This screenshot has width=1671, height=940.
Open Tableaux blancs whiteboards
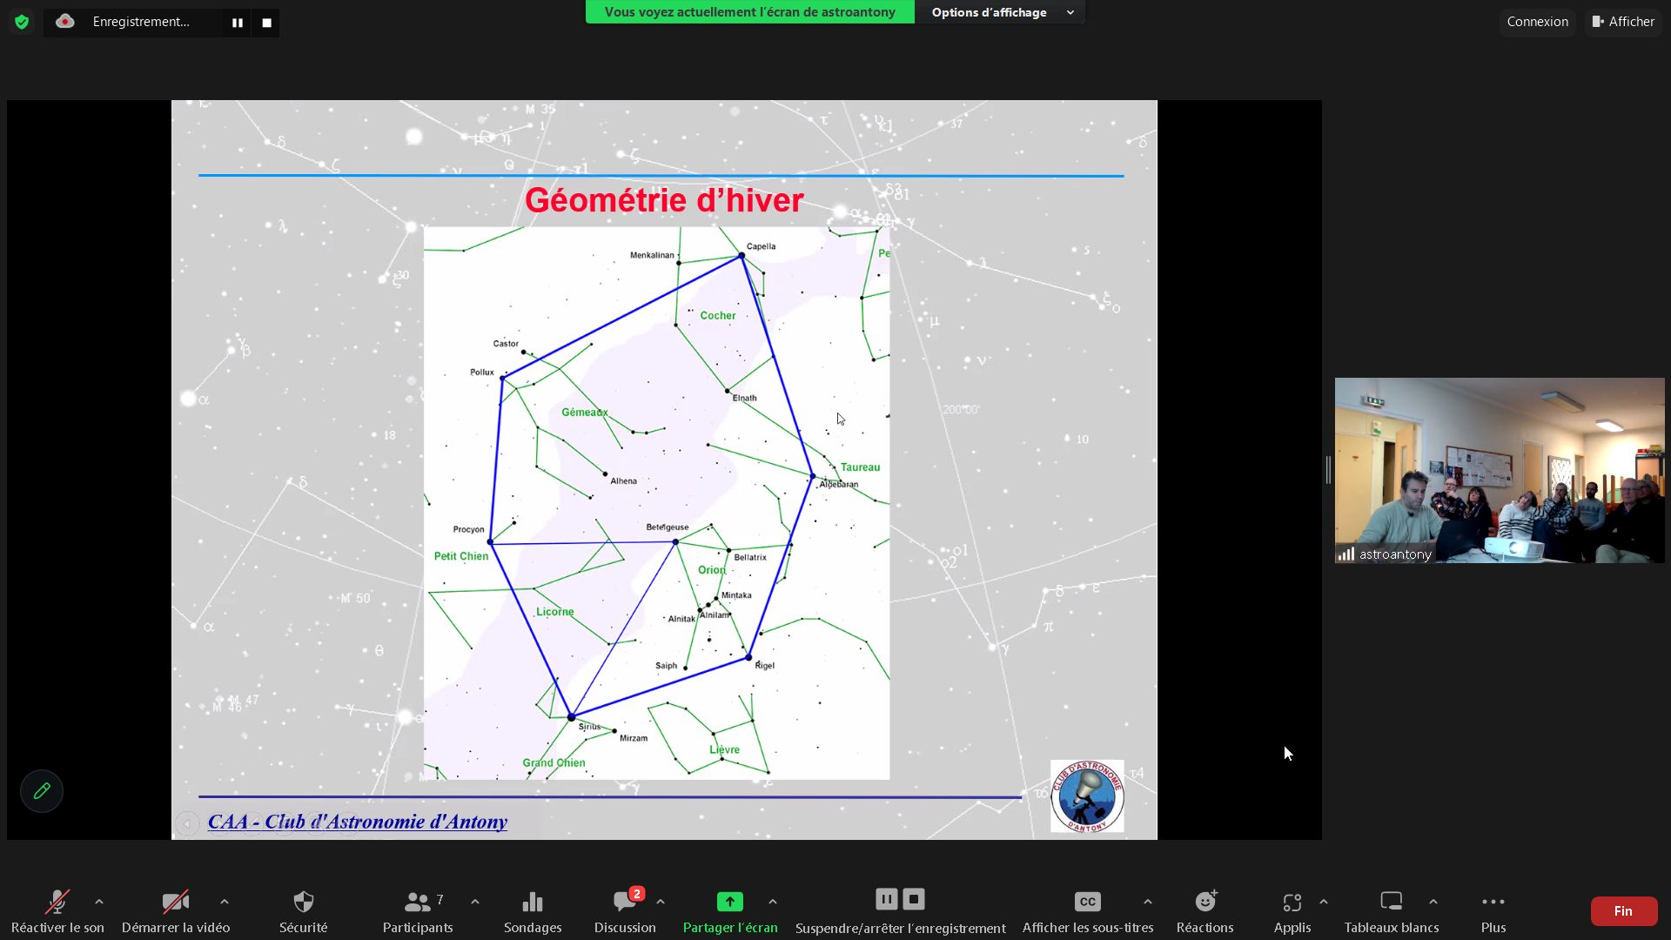click(x=1391, y=911)
